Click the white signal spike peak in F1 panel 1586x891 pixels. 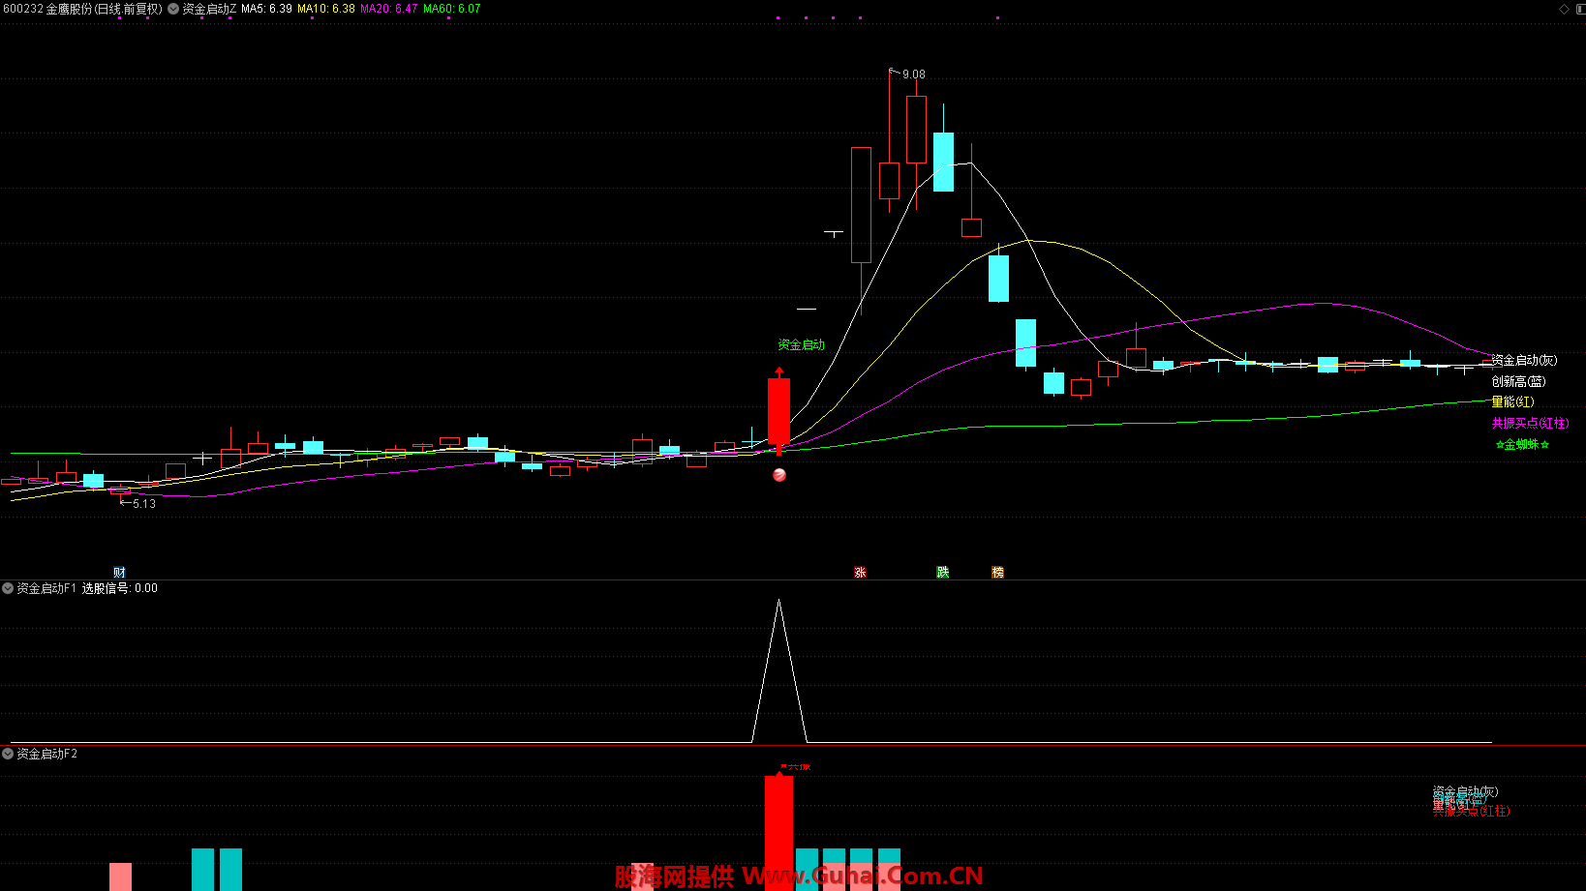click(779, 602)
